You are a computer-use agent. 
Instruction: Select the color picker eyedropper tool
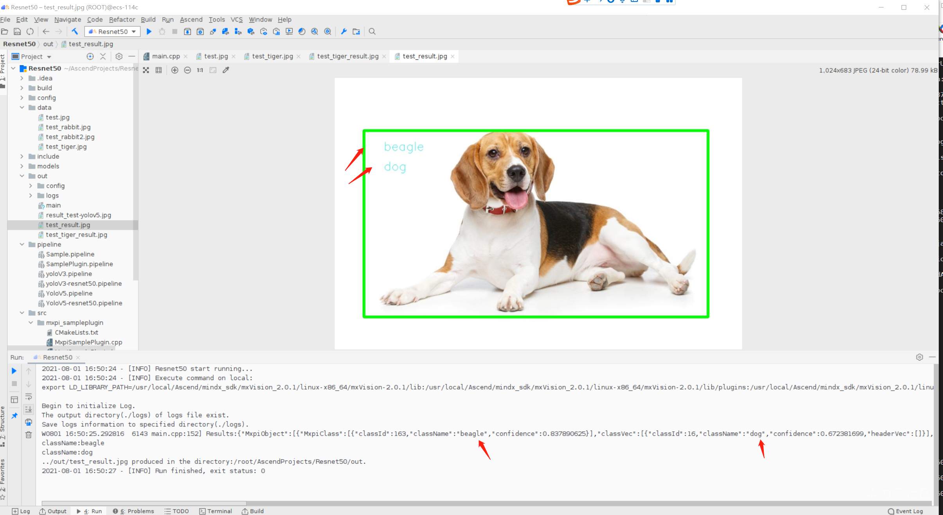(226, 70)
